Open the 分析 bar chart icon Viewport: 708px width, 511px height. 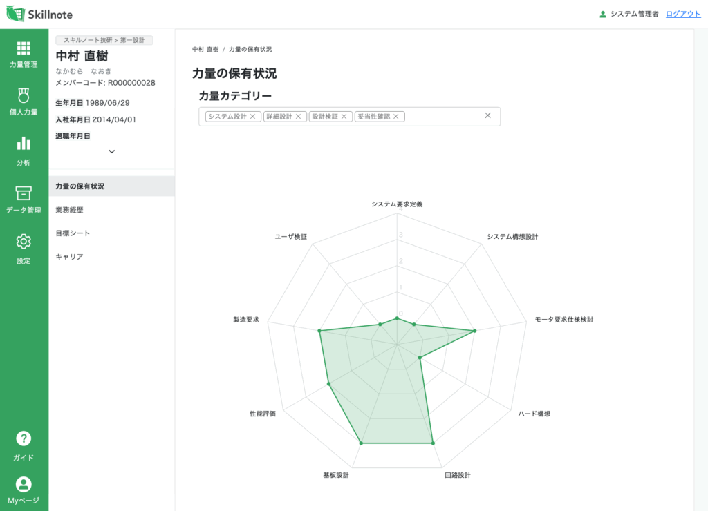tap(24, 144)
